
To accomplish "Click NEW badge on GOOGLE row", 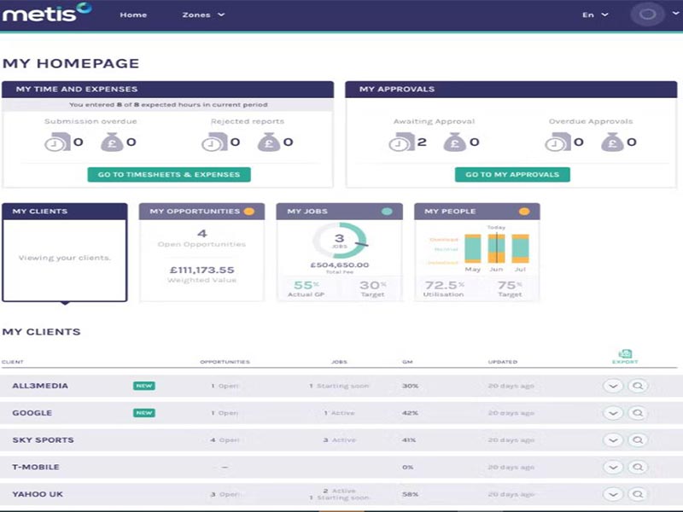I will 144,413.
